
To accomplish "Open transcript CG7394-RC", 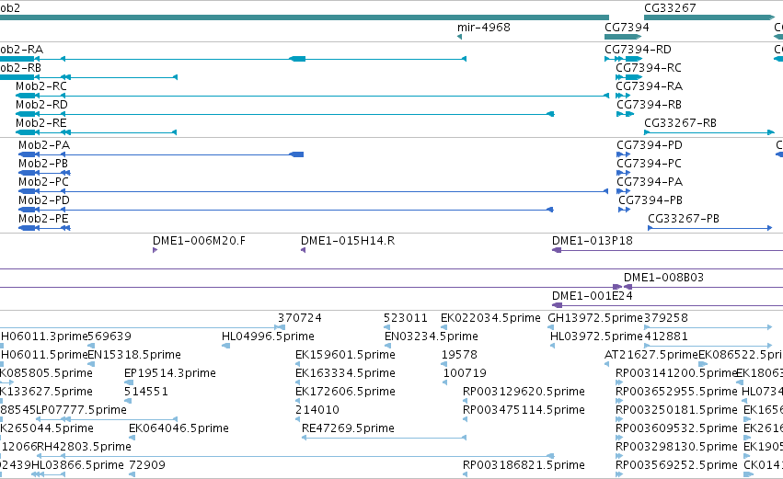I will 648,67.
